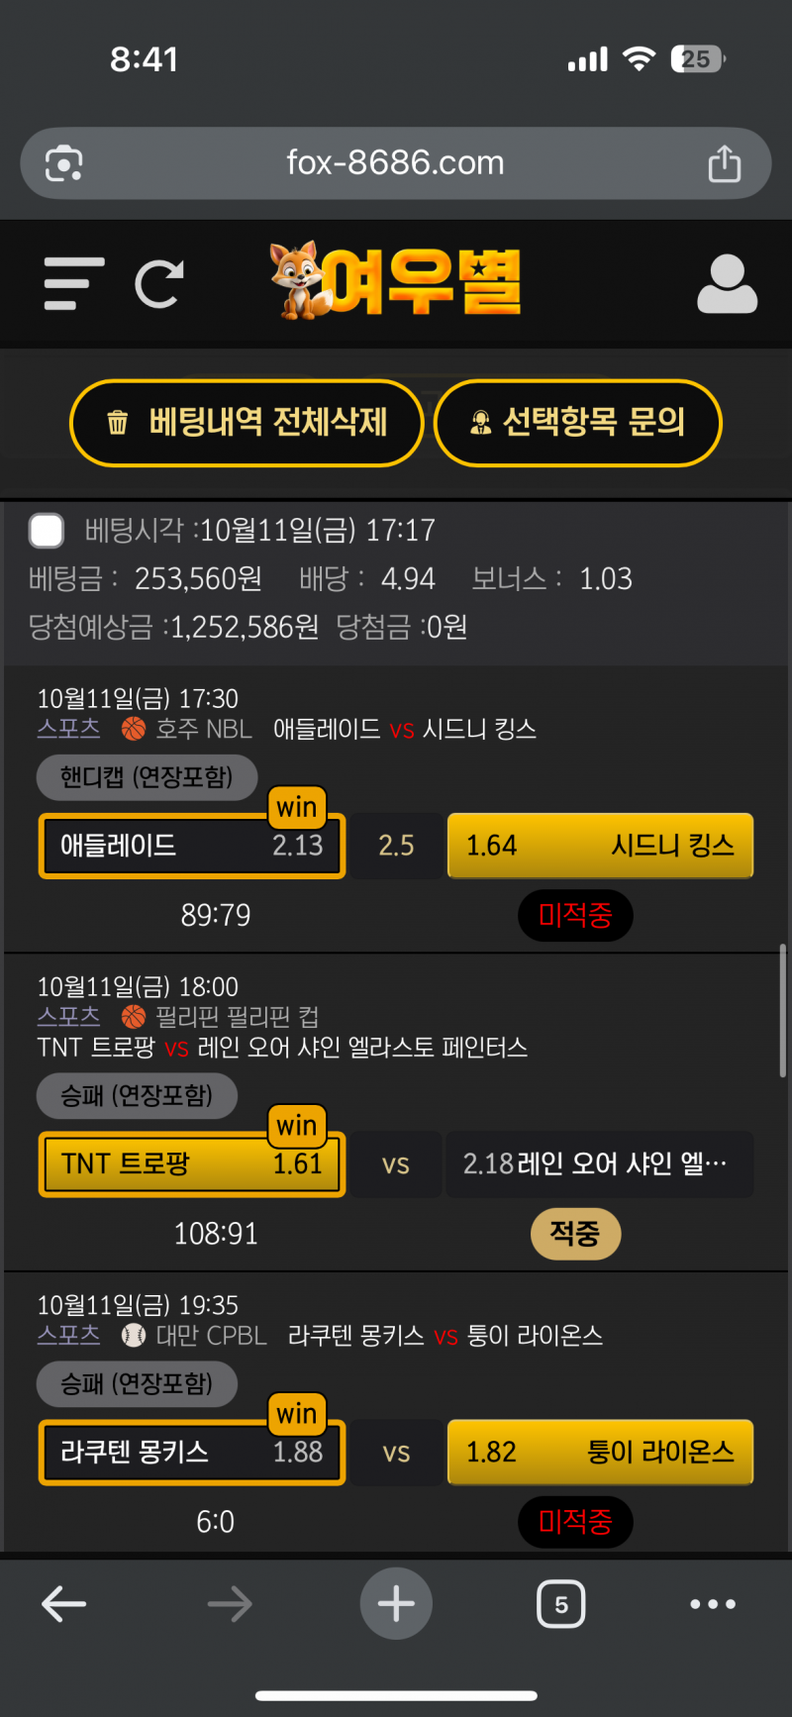Open the user profile icon
The height and width of the screenshot is (1717, 792).
point(727,285)
